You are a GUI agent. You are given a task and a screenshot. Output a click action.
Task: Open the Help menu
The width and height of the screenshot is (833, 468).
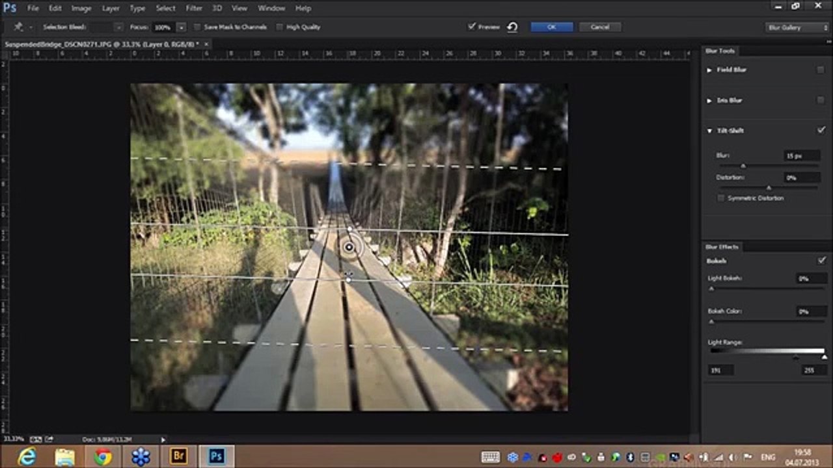[x=303, y=8]
